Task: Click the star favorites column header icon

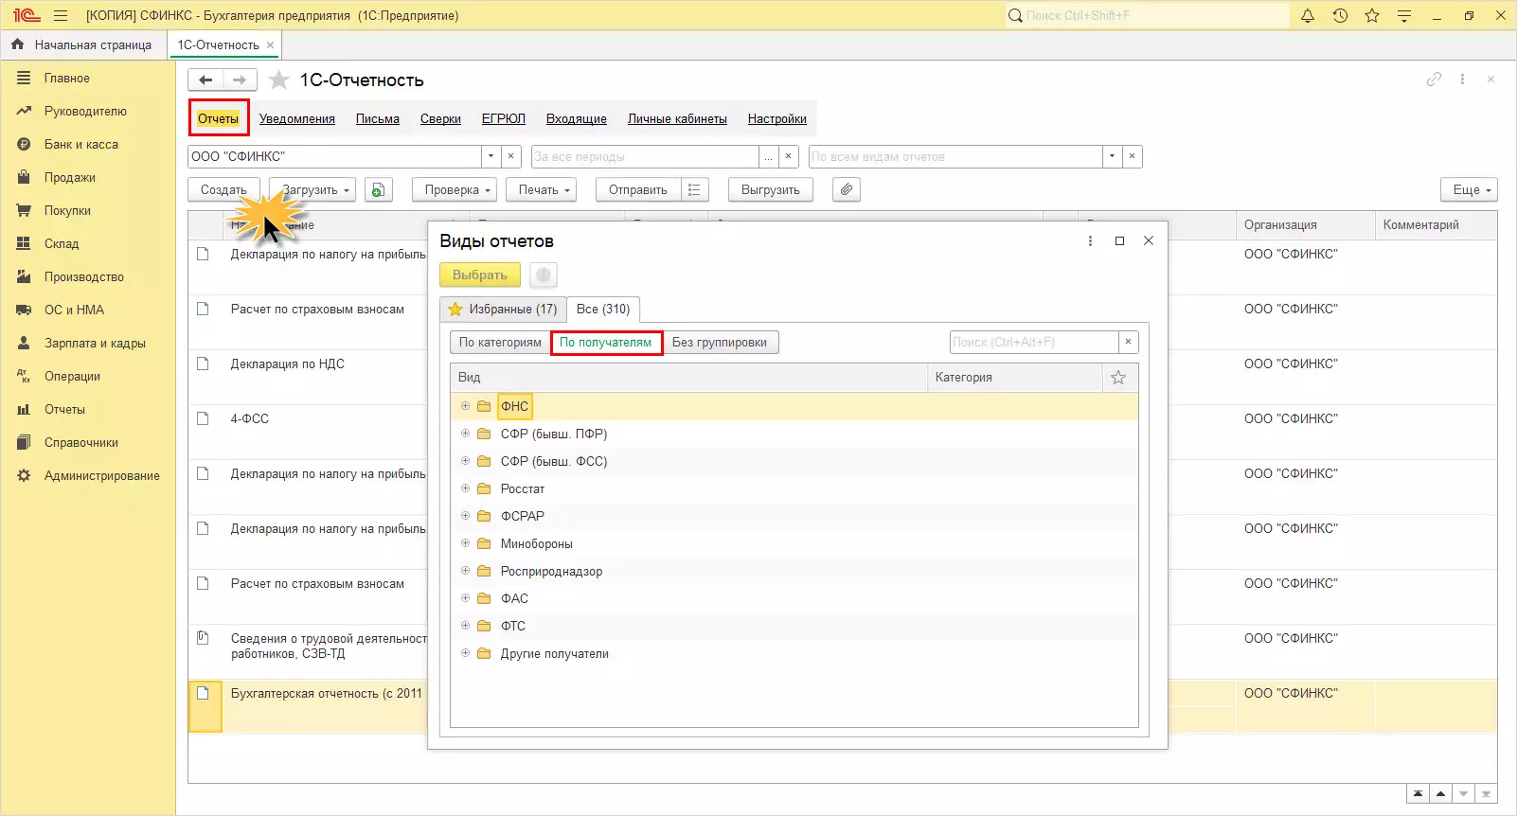Action: (x=1118, y=377)
